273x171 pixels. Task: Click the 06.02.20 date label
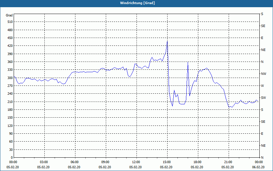pos(258,167)
